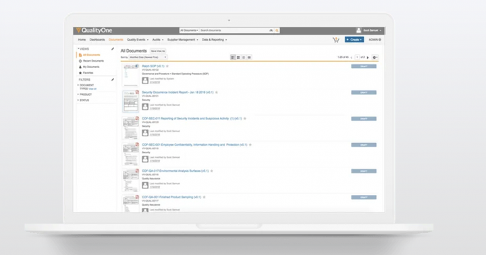Click View all under Document Types
Image resolution: width=486 pixels, height=255 pixels.
point(92,89)
